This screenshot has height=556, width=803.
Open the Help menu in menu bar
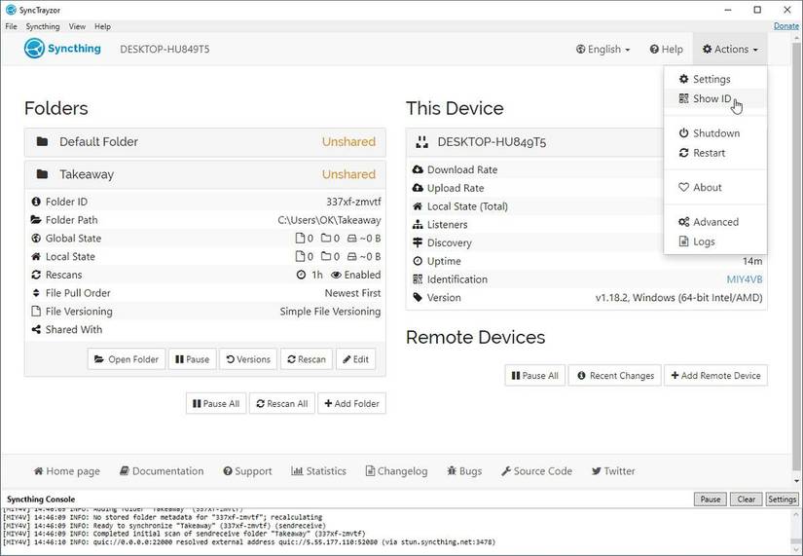click(x=102, y=26)
